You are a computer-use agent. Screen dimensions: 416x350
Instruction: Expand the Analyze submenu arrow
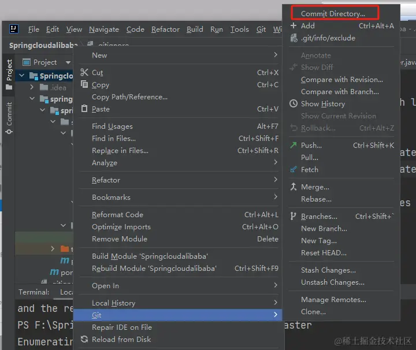tap(276, 162)
